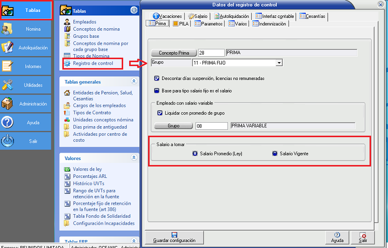Open the Autoliquidación sidebar icon
The height and width of the screenshot is (248, 388).
click(x=8, y=48)
